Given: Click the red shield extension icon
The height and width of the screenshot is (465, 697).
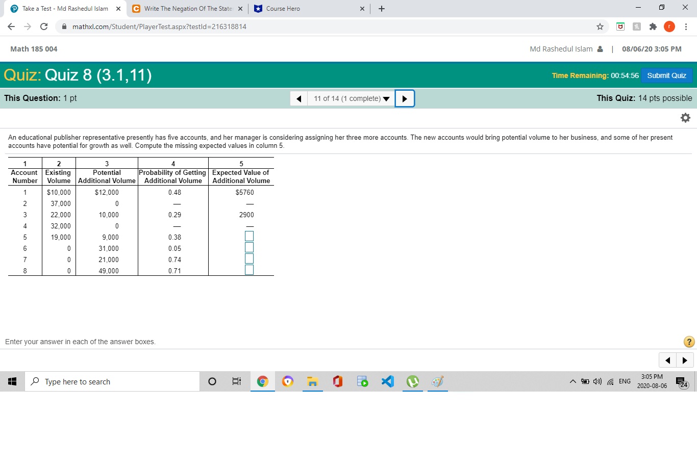Looking at the screenshot, I should [620, 27].
